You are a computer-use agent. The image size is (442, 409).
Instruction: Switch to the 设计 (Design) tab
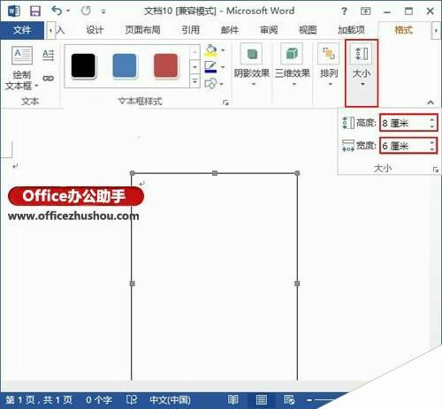(95, 30)
